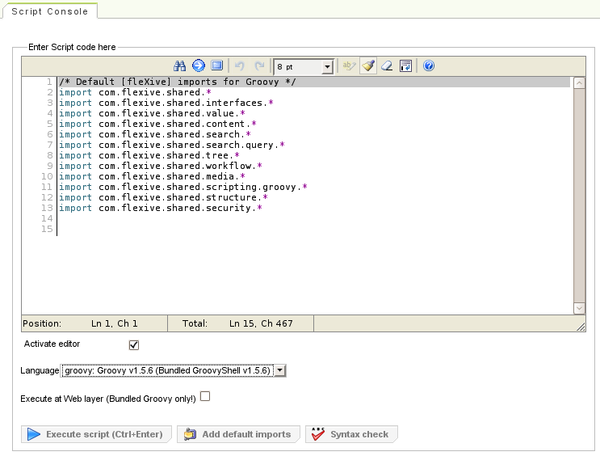
Task: Click the Add default imports button
Action: (239, 434)
